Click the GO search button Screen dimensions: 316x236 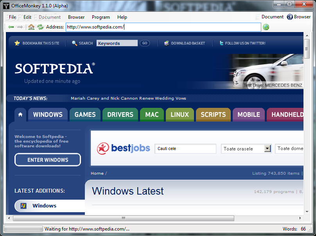tap(145, 43)
